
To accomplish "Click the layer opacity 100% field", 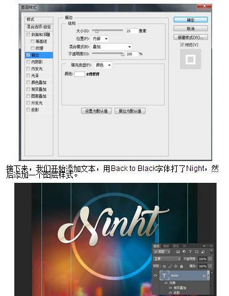I will point(203,259).
